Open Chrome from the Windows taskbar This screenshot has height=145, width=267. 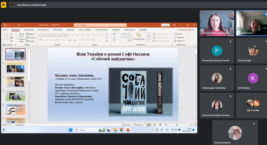coord(121,130)
